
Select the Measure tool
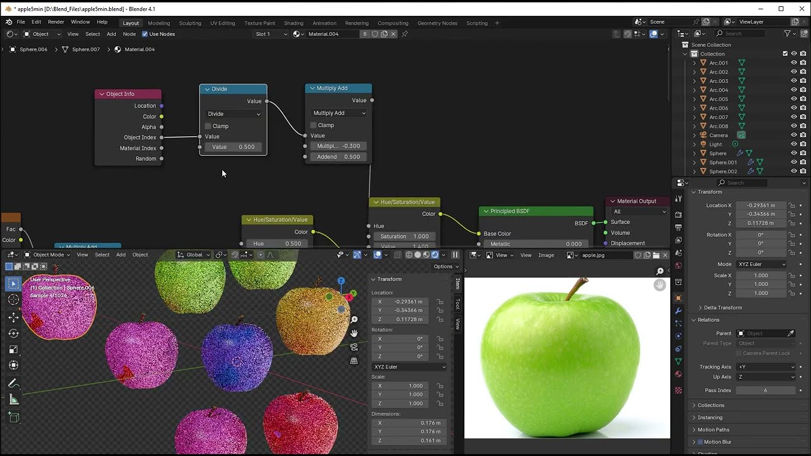[x=13, y=400]
